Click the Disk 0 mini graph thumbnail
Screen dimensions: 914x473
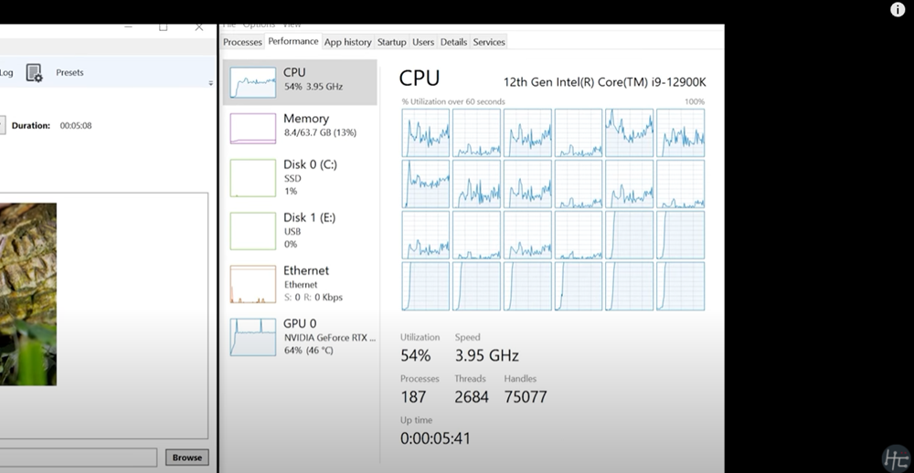[253, 178]
